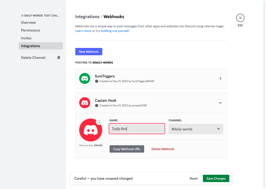
Task: Create a New Webhook
Action: tap(89, 52)
